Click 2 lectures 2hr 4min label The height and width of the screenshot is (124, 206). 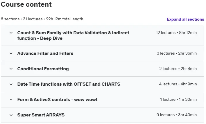point(178,69)
